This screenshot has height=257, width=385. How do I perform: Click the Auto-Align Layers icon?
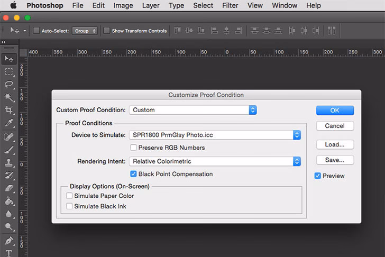(x=332, y=31)
